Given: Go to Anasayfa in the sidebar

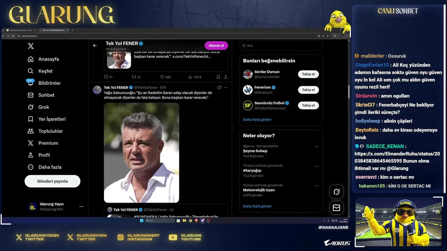Looking at the screenshot, I should 44,59.
